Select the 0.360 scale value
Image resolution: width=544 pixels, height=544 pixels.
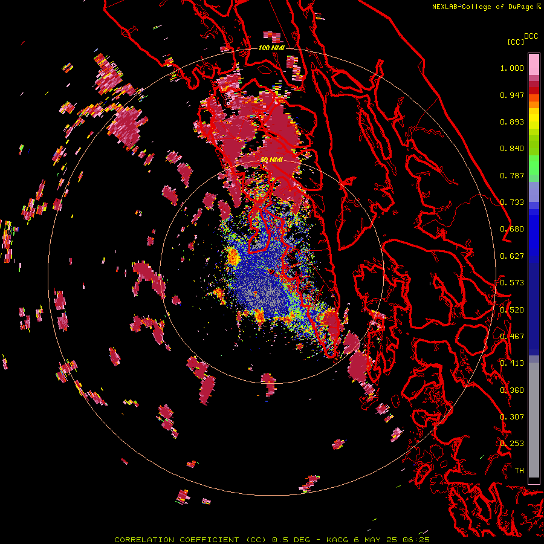[x=512, y=390]
